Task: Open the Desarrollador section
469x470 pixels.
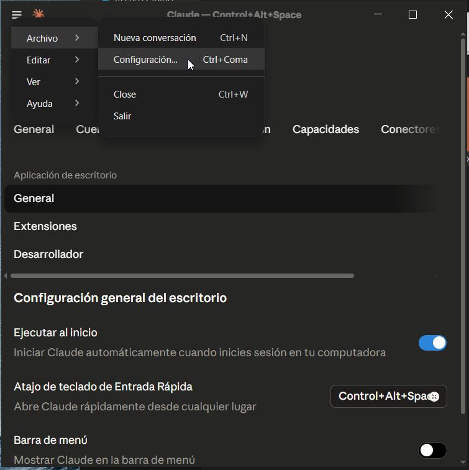Action: click(x=48, y=254)
